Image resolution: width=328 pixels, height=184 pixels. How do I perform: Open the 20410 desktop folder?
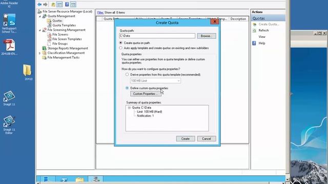27,72
